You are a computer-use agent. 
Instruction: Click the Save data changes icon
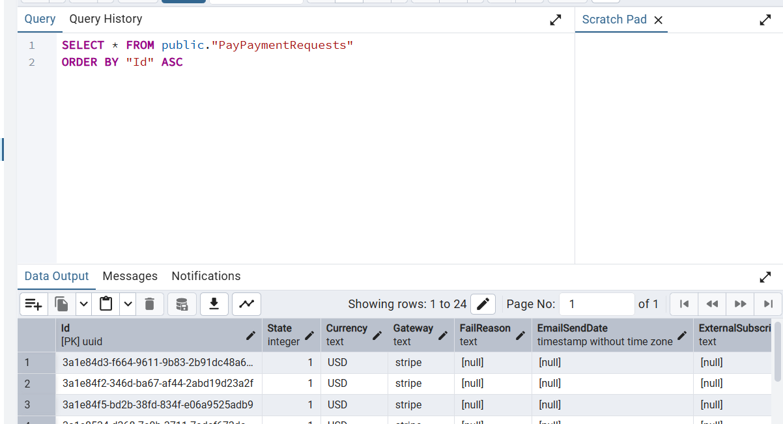[182, 304]
